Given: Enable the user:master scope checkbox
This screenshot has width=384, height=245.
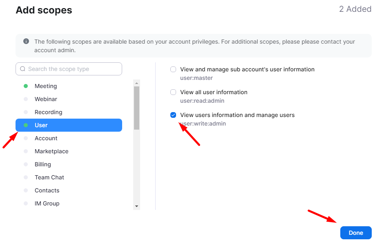Looking at the screenshot, I should coord(173,69).
